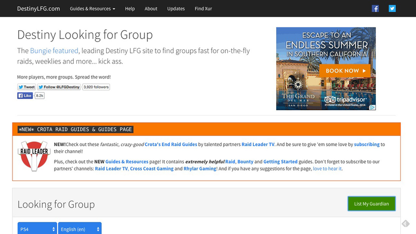Click the List My Guardian button
The height and width of the screenshot is (234, 416).
coord(371,204)
